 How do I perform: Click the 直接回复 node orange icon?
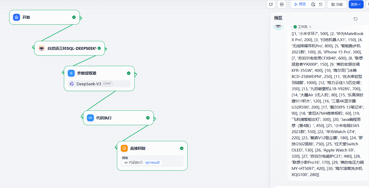point(124,148)
